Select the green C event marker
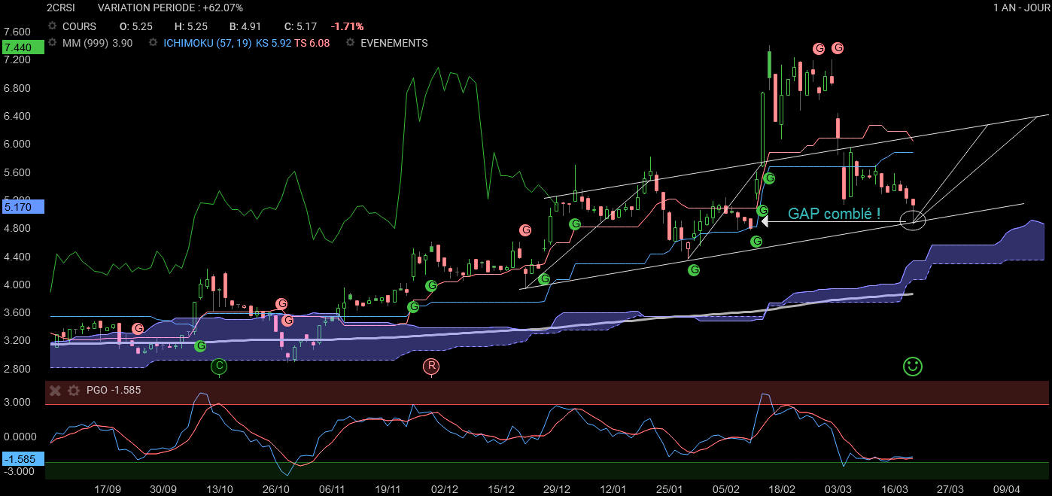 tap(219, 367)
